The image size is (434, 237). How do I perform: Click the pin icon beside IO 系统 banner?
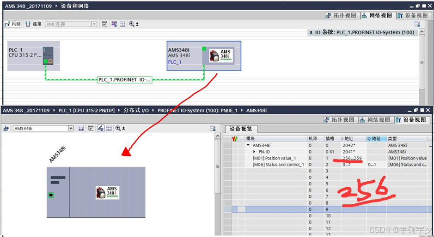click(x=311, y=33)
